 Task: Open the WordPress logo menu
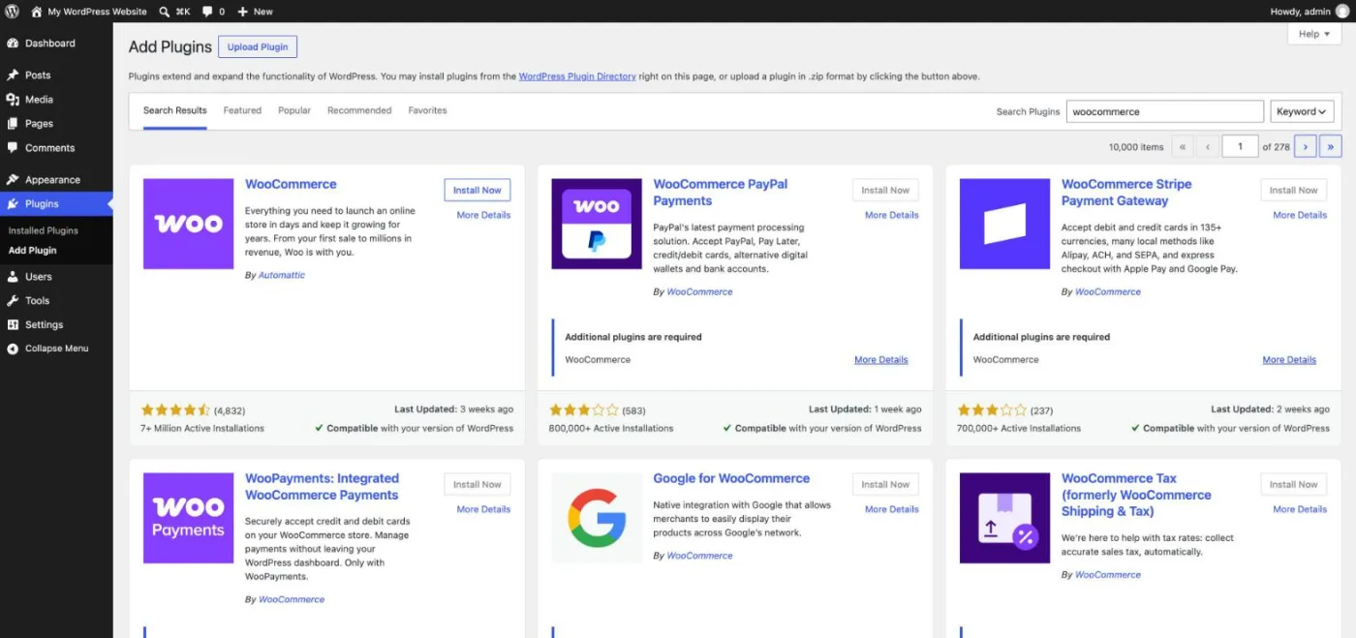(x=12, y=12)
